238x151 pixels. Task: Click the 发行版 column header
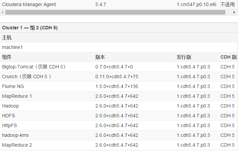pyautogui.click(x=184, y=57)
